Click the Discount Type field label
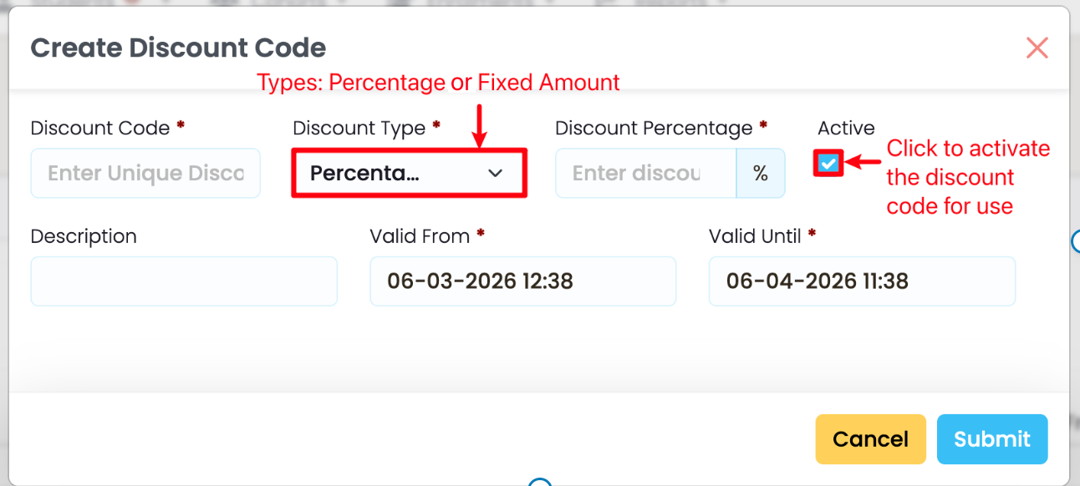 click(359, 129)
